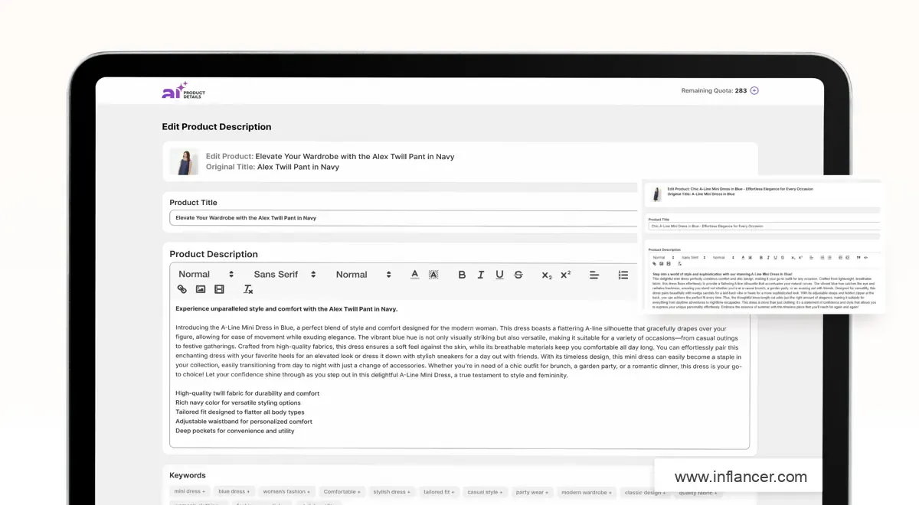
Task: Click the AI Product Details logo
Action: 184,91
